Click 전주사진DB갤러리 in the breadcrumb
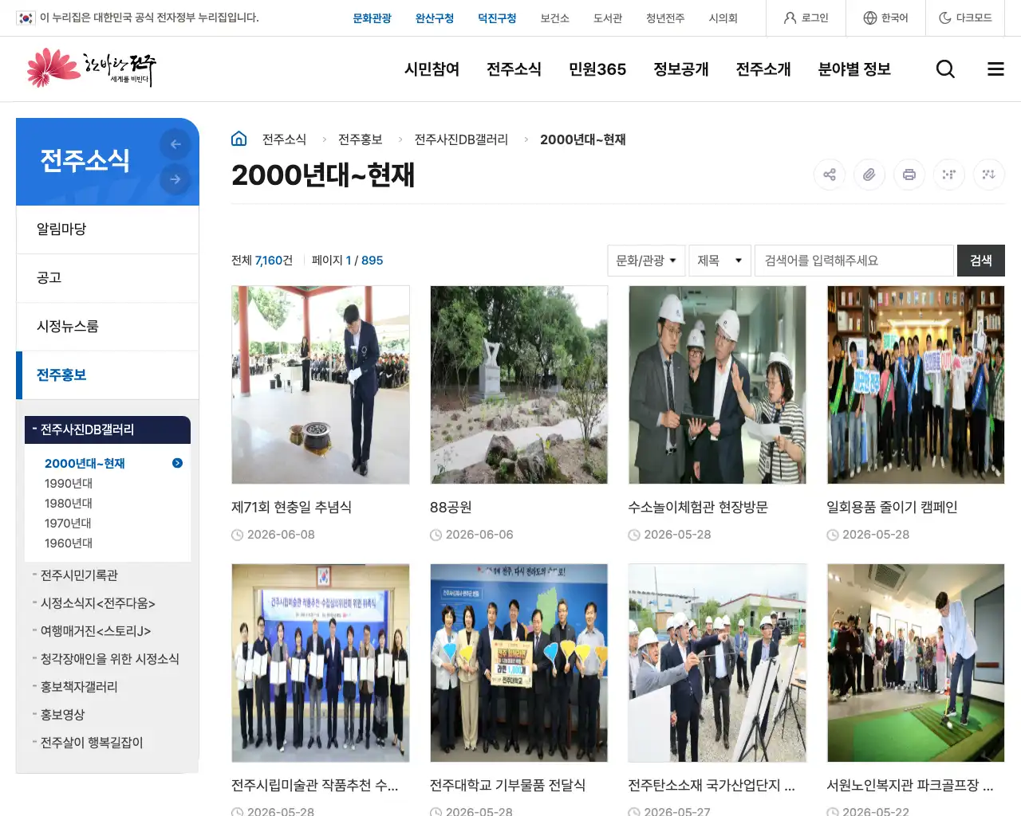Image resolution: width=1021 pixels, height=816 pixels. (x=461, y=139)
